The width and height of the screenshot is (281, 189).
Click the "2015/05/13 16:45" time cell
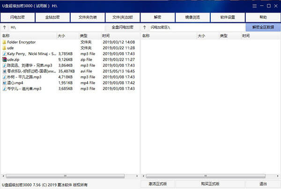[x=118, y=71]
